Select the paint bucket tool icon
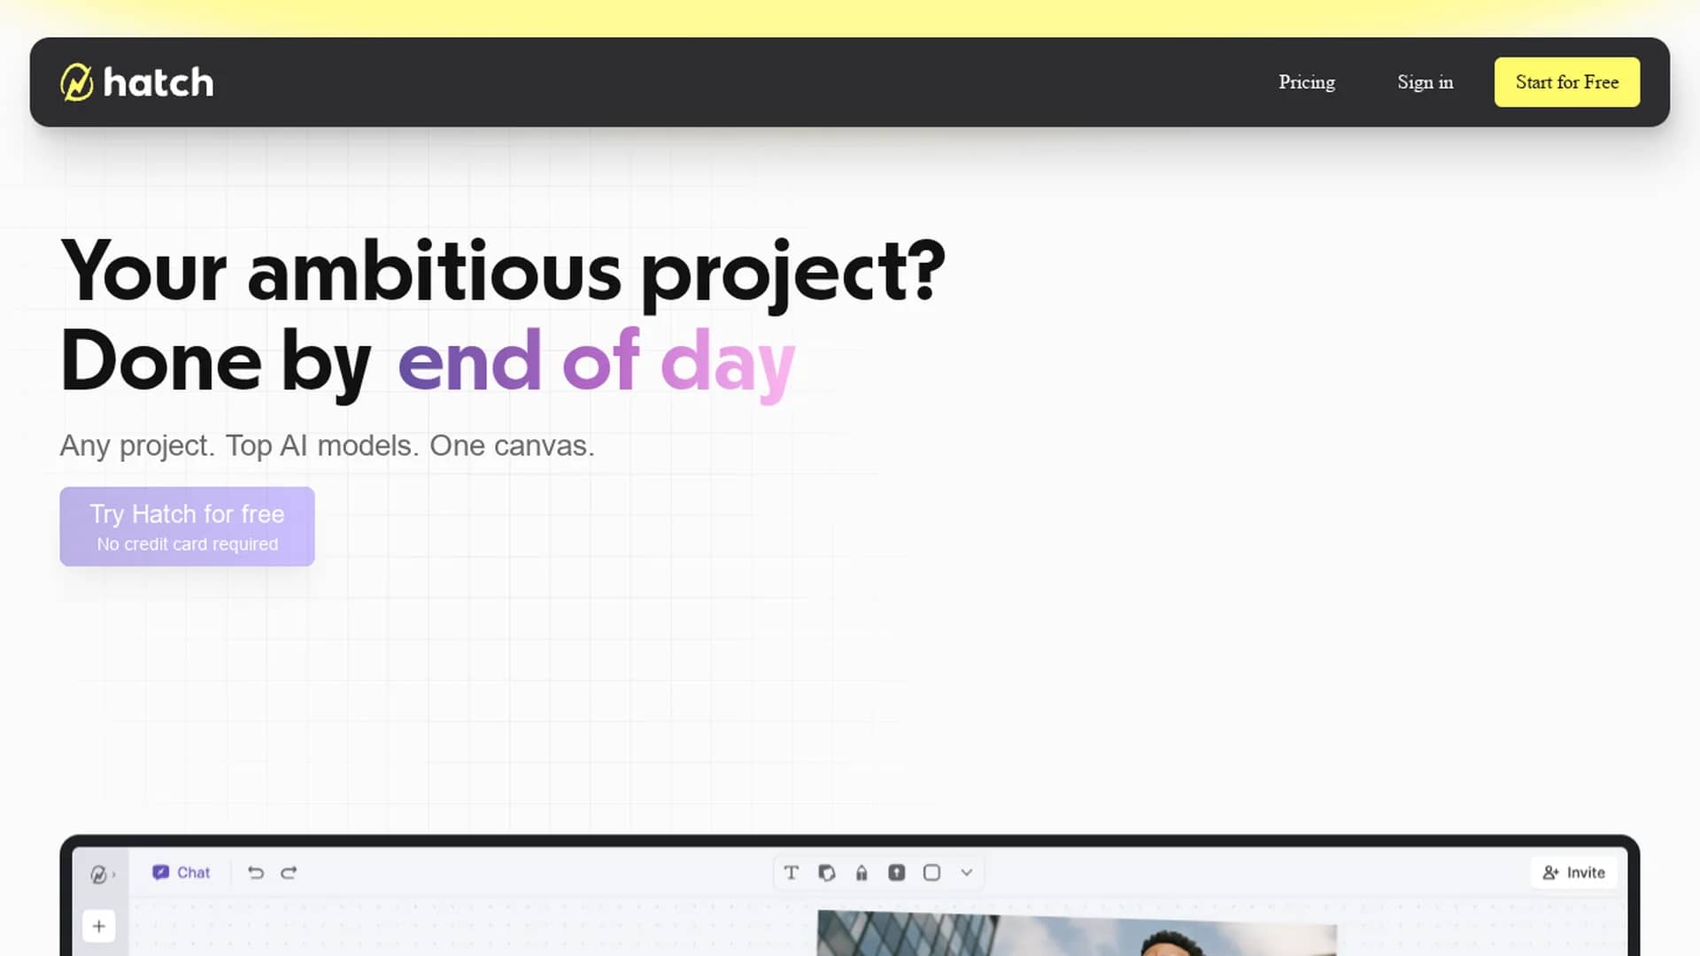Screen dimensions: 1700x956 [862, 873]
